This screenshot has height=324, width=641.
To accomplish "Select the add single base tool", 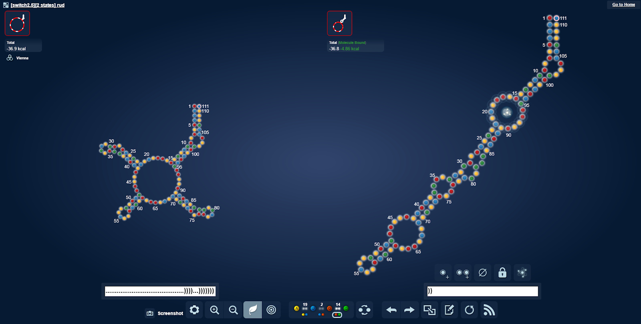I will (443, 273).
